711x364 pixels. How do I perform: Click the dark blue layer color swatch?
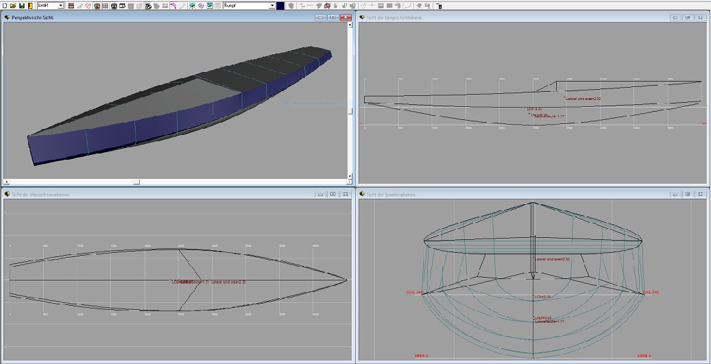281,5
